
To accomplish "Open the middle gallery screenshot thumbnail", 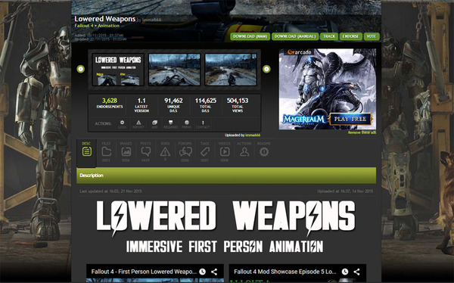I will point(174,70).
